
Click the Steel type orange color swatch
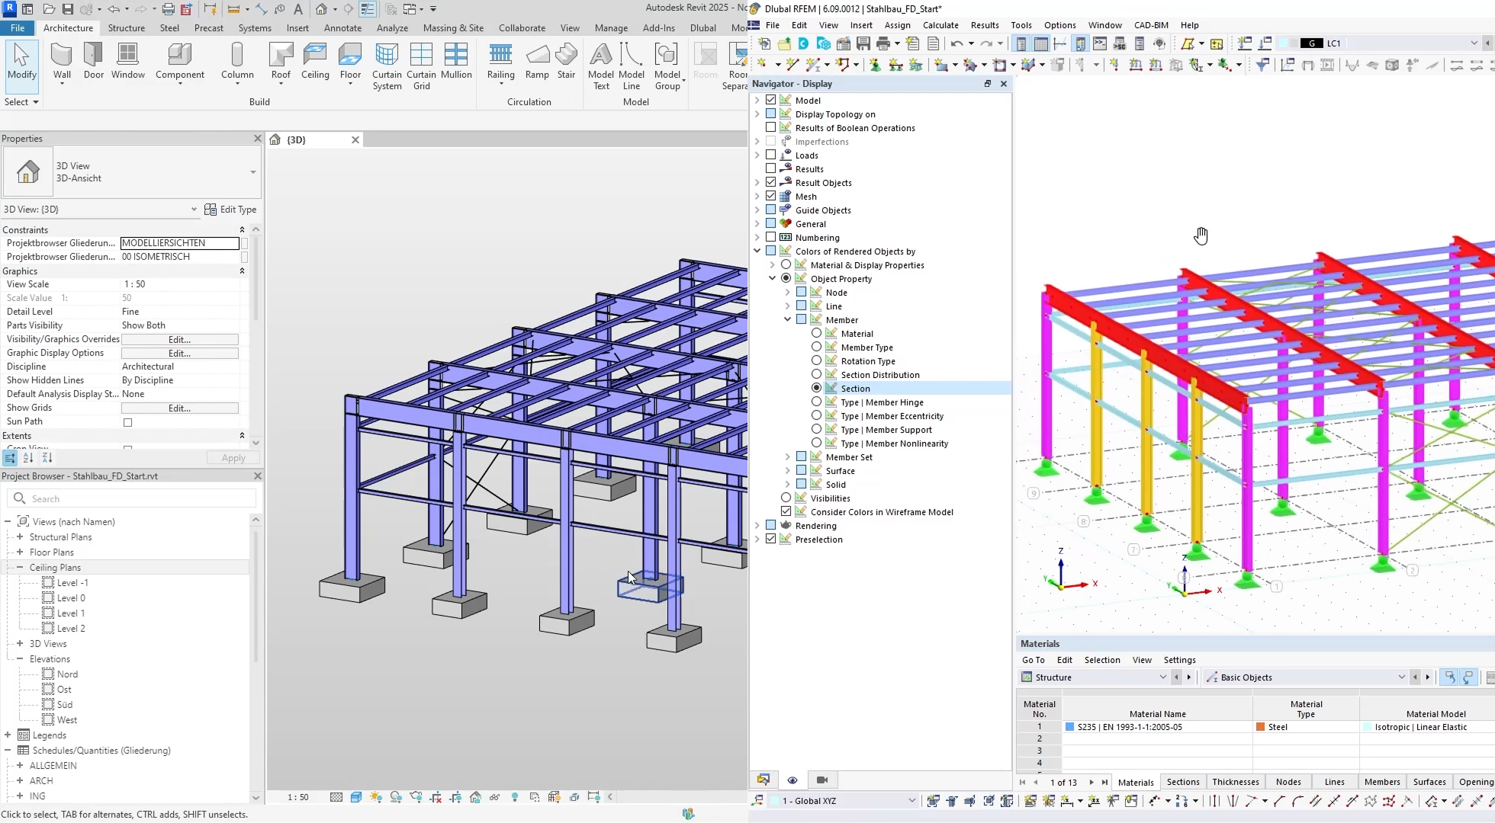click(x=1260, y=727)
